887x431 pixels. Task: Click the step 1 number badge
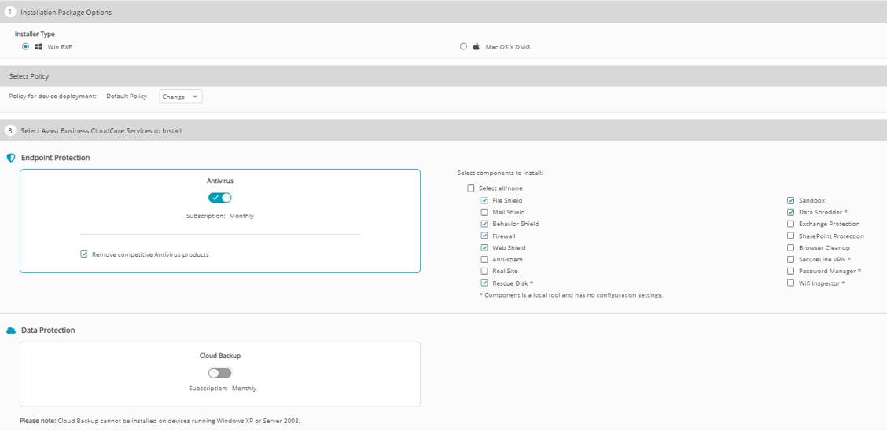[x=11, y=13]
